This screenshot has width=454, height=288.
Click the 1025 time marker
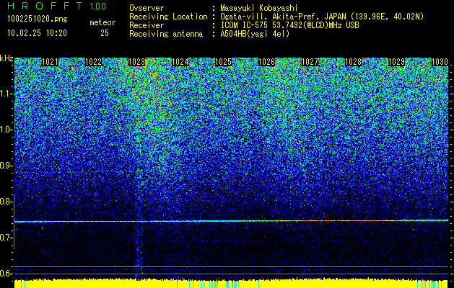(223, 62)
